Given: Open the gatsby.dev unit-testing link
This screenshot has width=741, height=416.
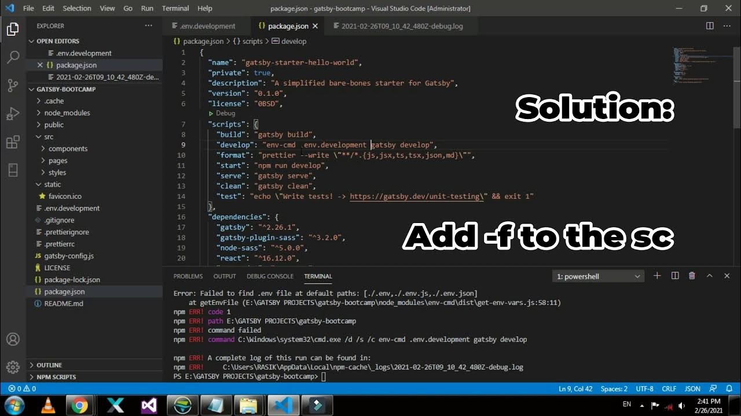Looking at the screenshot, I should (x=418, y=196).
